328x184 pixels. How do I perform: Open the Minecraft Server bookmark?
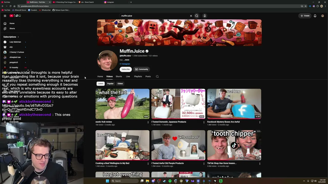click(x=19, y=10)
